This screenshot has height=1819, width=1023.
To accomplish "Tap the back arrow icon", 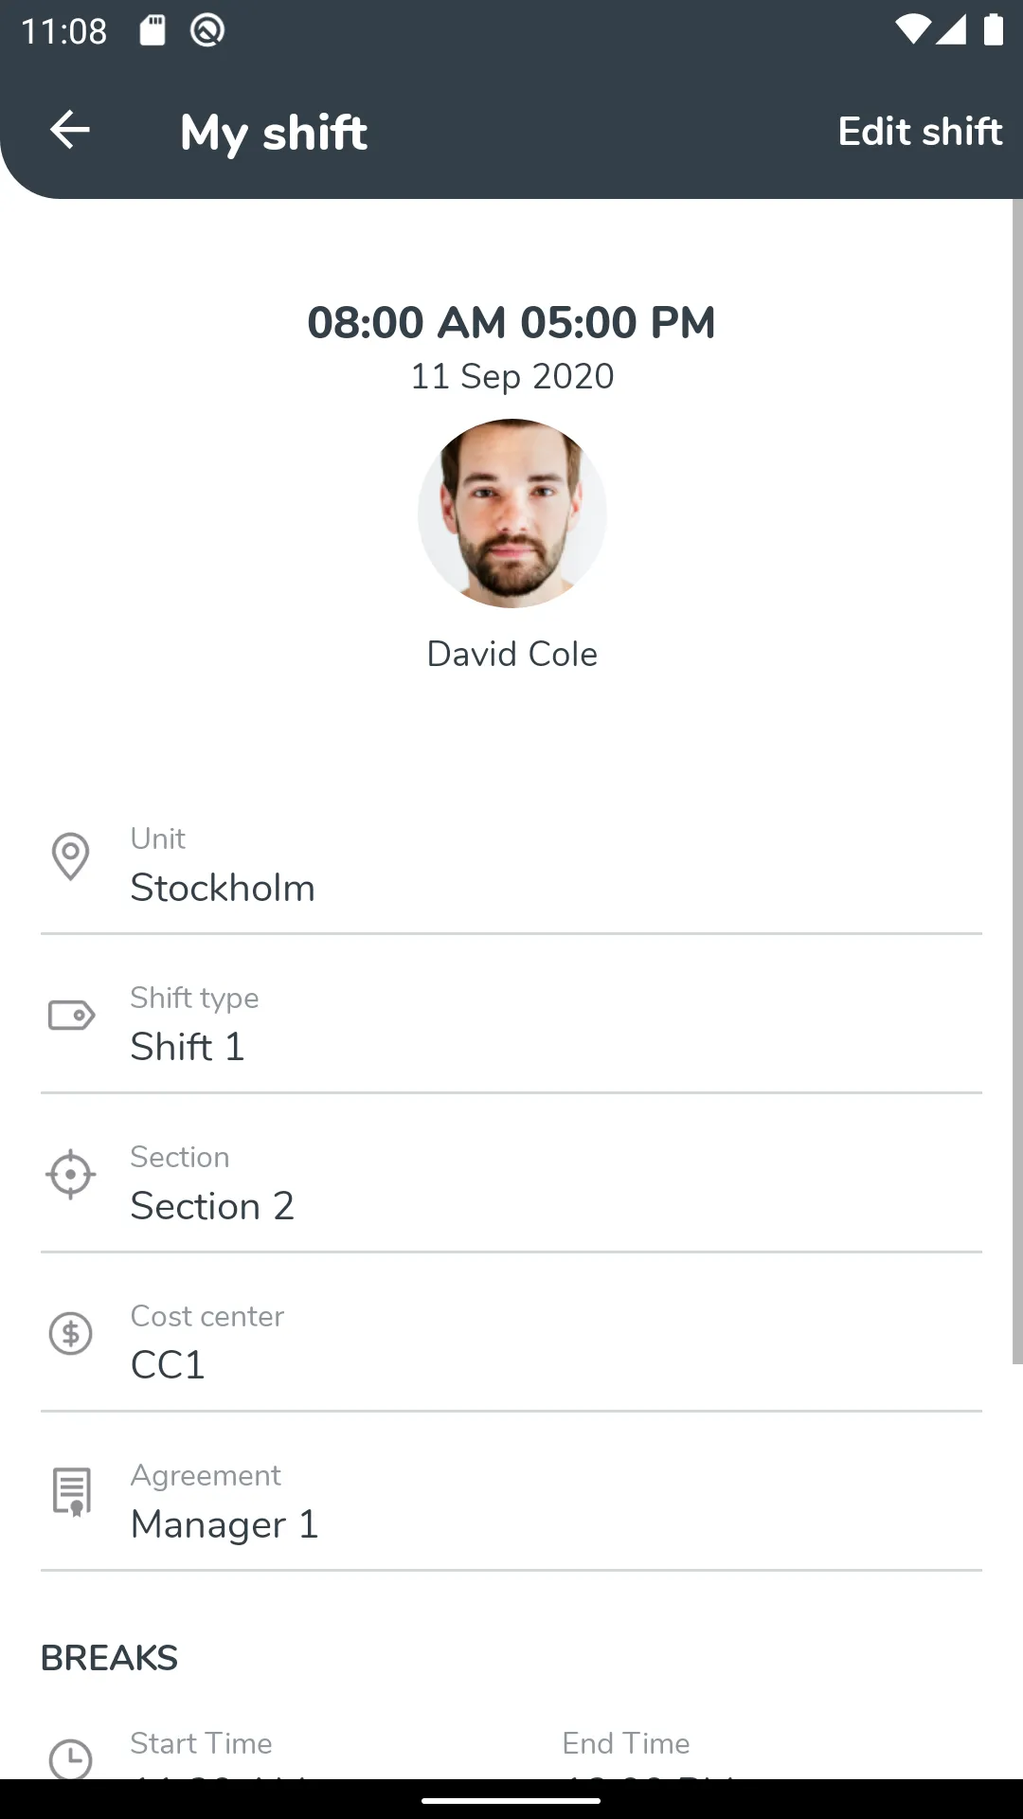I will pos(70,130).
